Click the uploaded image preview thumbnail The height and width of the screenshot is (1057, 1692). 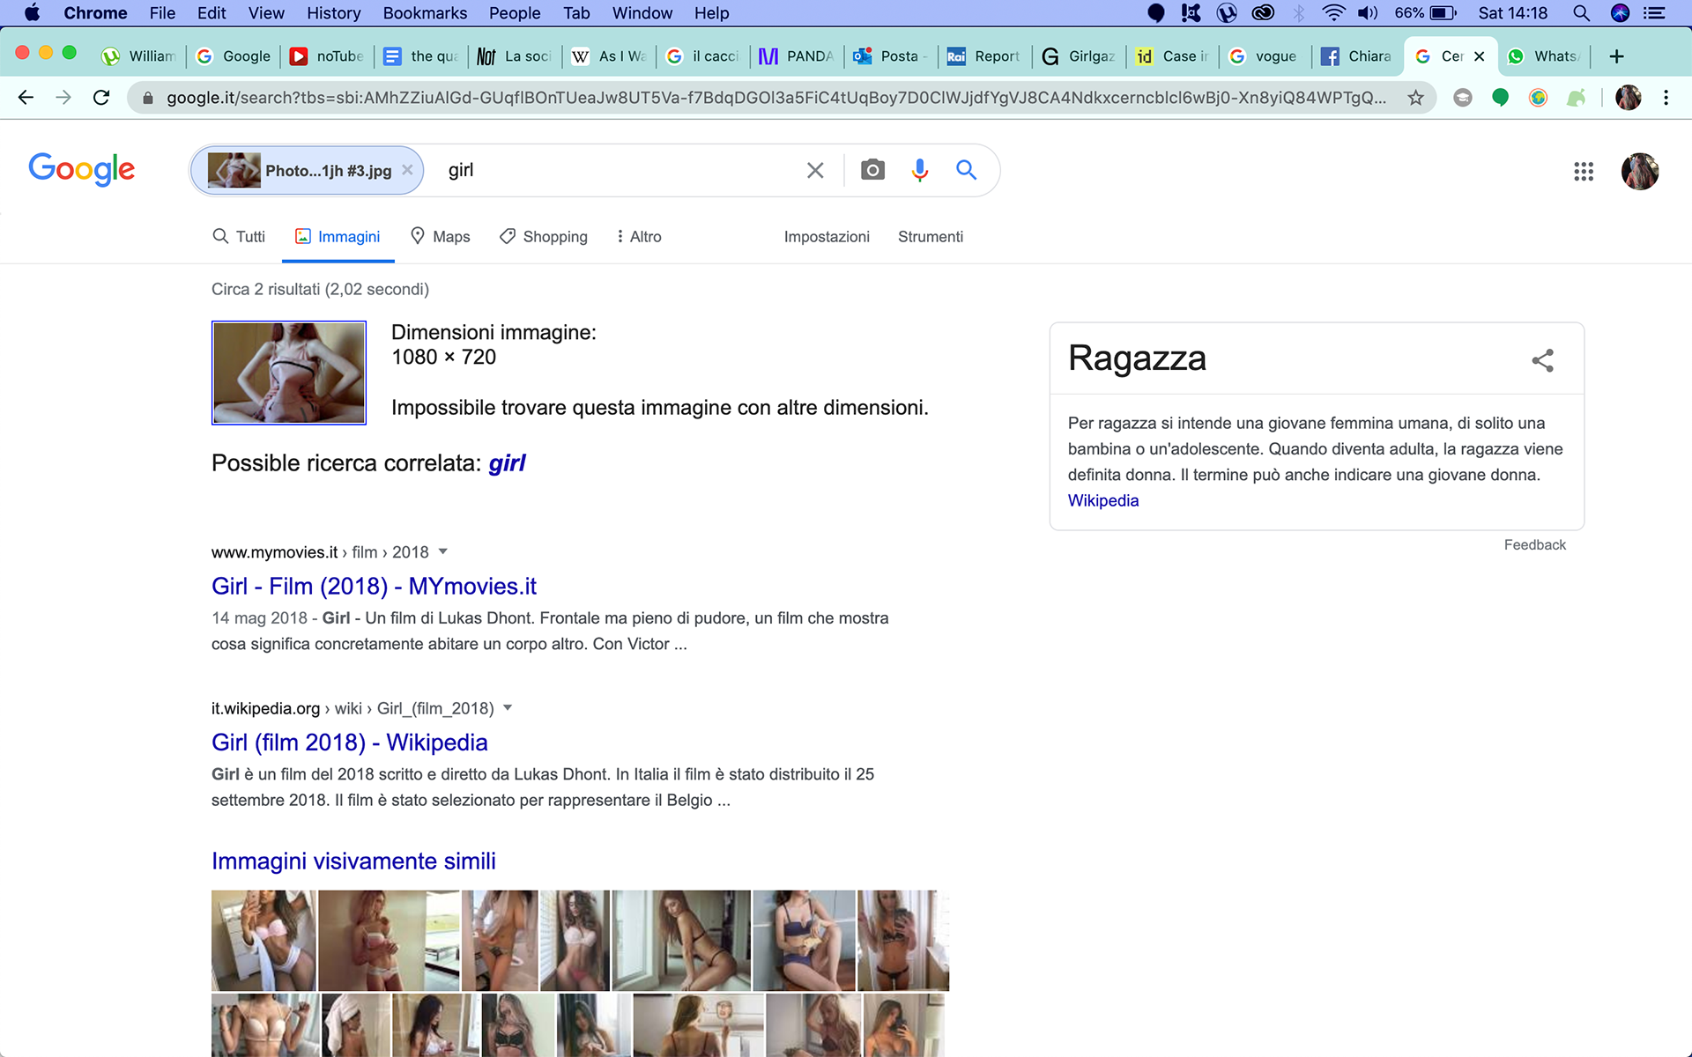coord(289,373)
